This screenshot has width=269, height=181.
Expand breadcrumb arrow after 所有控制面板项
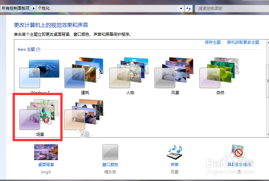[x=34, y=8]
